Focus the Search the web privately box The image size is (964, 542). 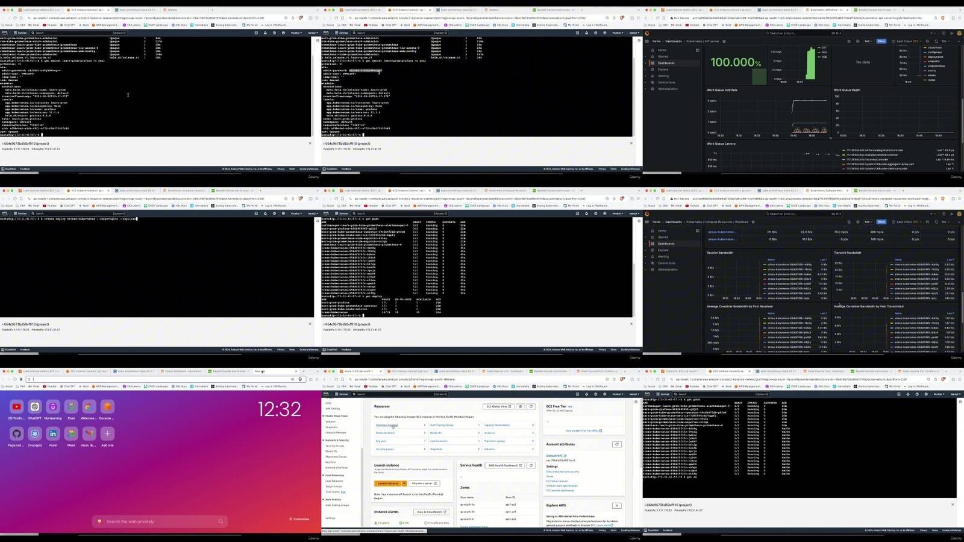point(161,521)
